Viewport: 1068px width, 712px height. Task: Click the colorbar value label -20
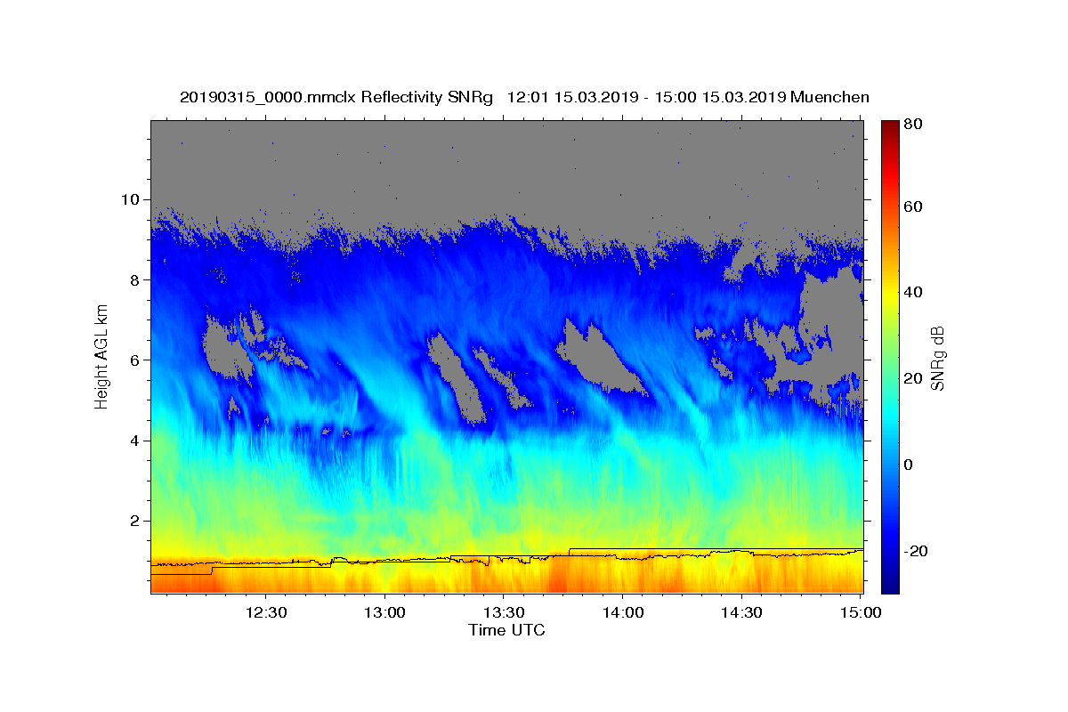pos(917,551)
